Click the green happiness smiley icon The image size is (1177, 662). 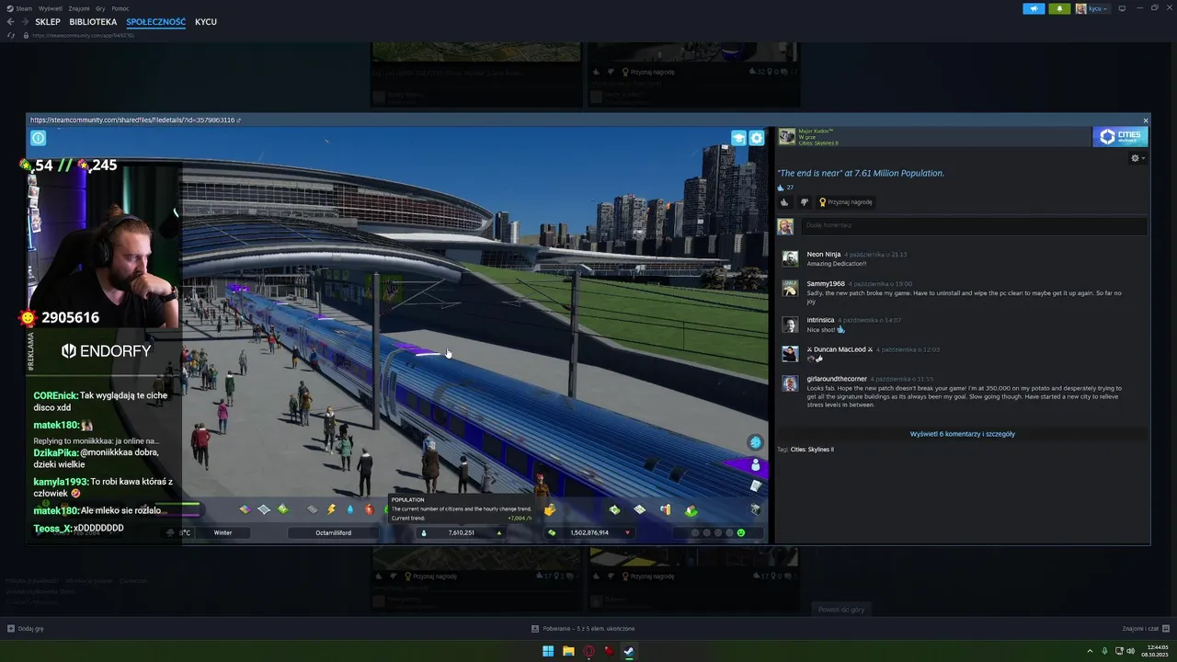click(x=741, y=532)
